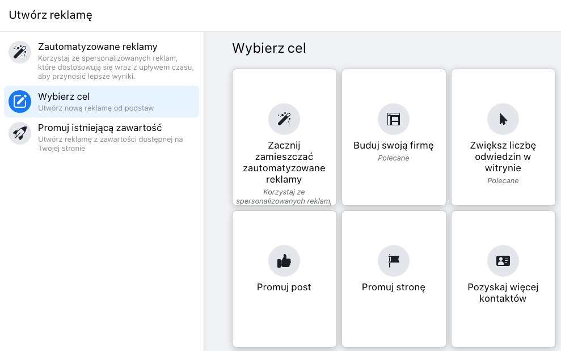Pick the Promuj post goal title
Image resolution: width=561 pixels, height=351 pixels.
[284, 287]
